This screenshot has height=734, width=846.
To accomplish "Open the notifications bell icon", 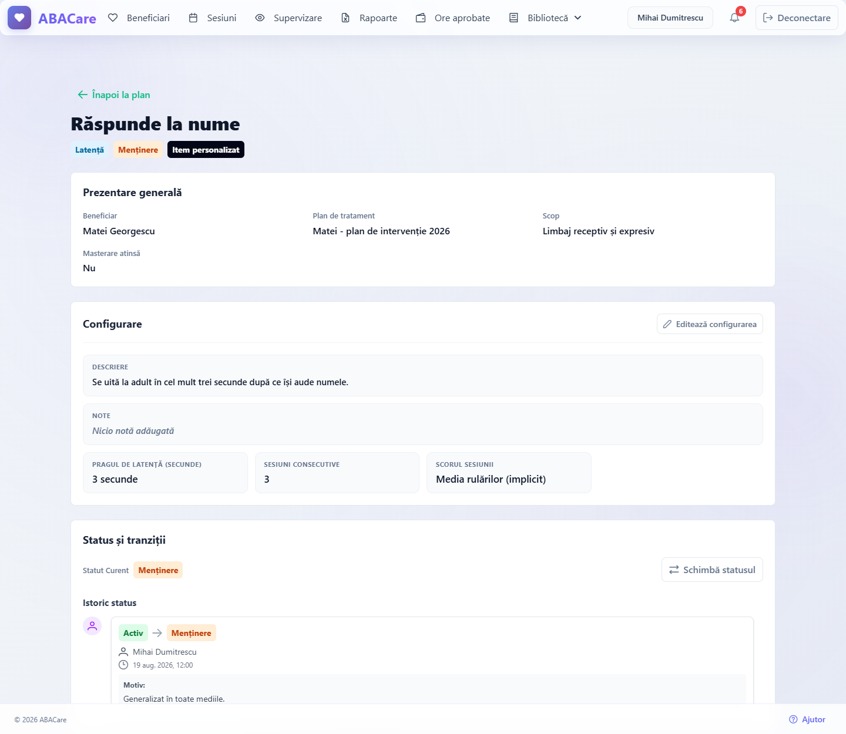I will (x=734, y=18).
